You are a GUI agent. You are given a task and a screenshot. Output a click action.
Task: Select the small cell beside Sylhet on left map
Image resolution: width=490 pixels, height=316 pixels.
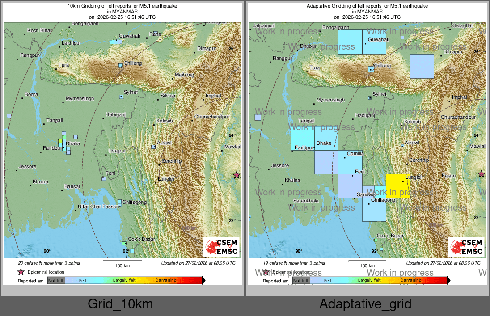121,97
